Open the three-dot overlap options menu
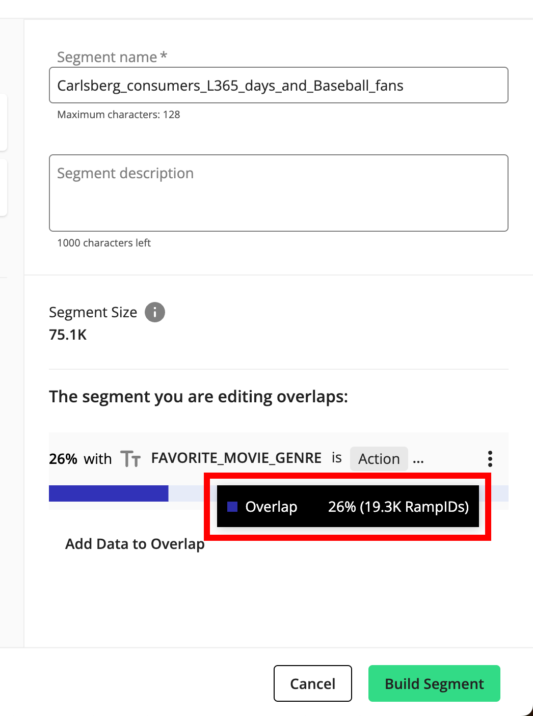 tap(490, 459)
